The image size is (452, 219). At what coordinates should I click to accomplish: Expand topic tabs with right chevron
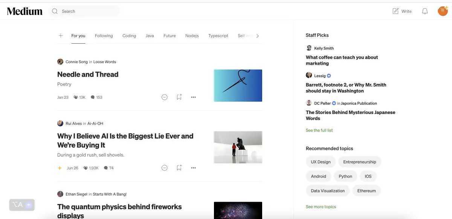point(258,36)
